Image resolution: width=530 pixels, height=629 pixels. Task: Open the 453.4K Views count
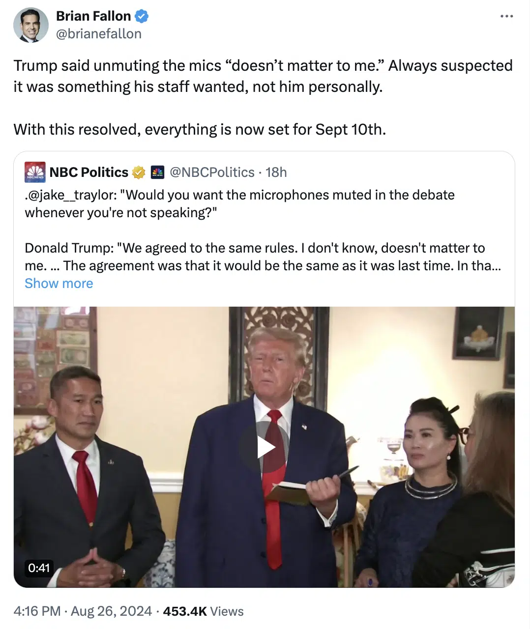click(203, 611)
